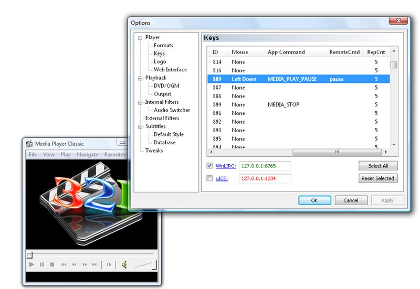Pause playback in Media Player Classic
Viewport: 420px width, 289px height.
click(x=42, y=264)
